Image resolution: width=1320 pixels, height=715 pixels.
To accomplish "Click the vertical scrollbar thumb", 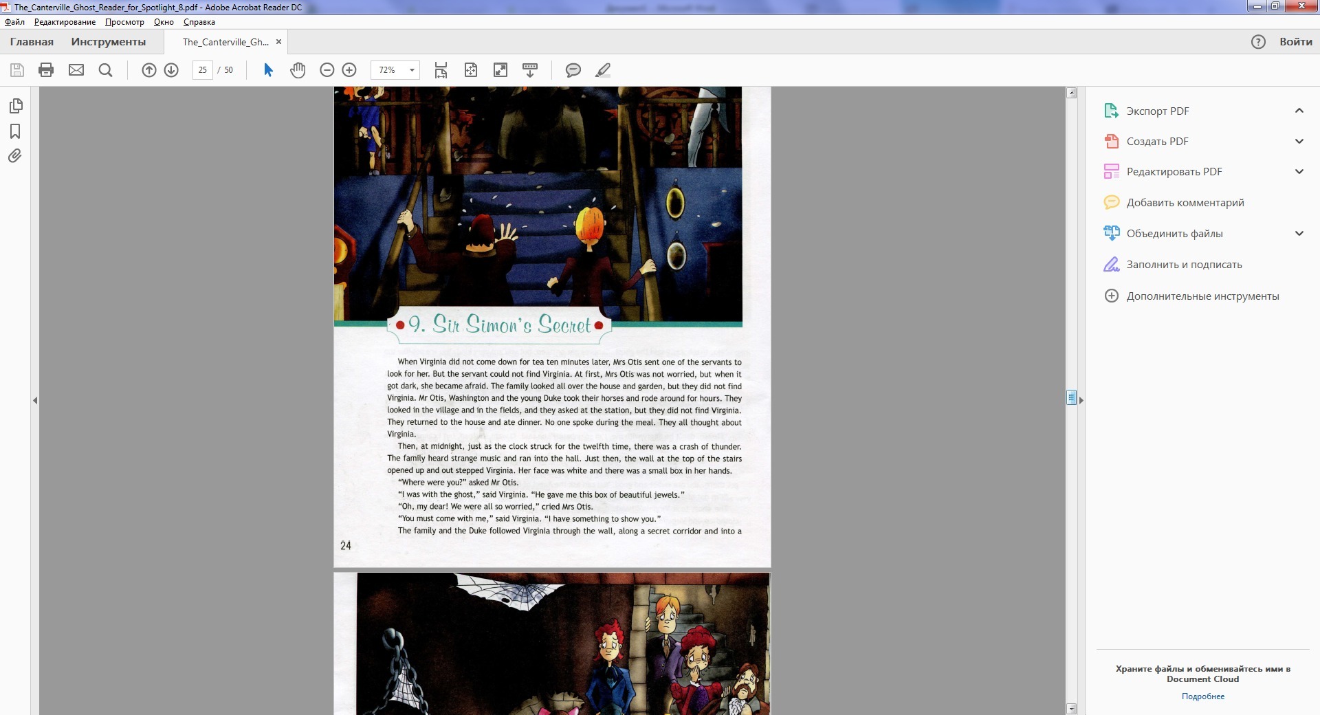I will 1071,397.
